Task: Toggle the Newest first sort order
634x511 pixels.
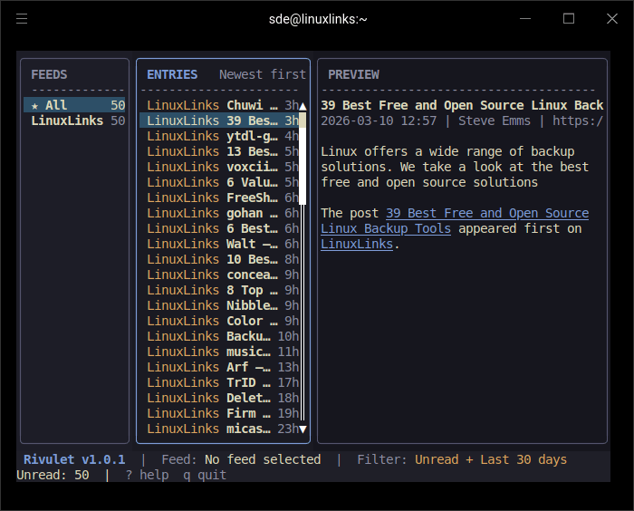Action: tap(262, 74)
